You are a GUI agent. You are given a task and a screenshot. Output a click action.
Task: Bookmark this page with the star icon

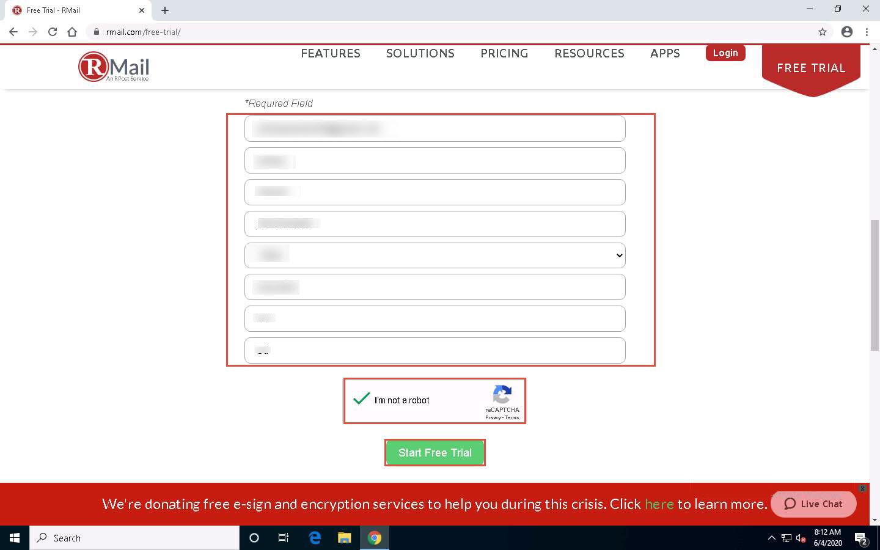tap(823, 32)
